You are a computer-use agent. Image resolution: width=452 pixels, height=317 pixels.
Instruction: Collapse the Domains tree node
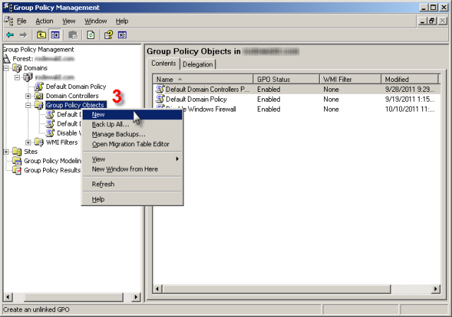pos(6,68)
